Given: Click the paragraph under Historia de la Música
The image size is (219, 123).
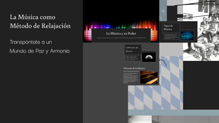Looking at the screenshot, I should click(x=130, y=78).
